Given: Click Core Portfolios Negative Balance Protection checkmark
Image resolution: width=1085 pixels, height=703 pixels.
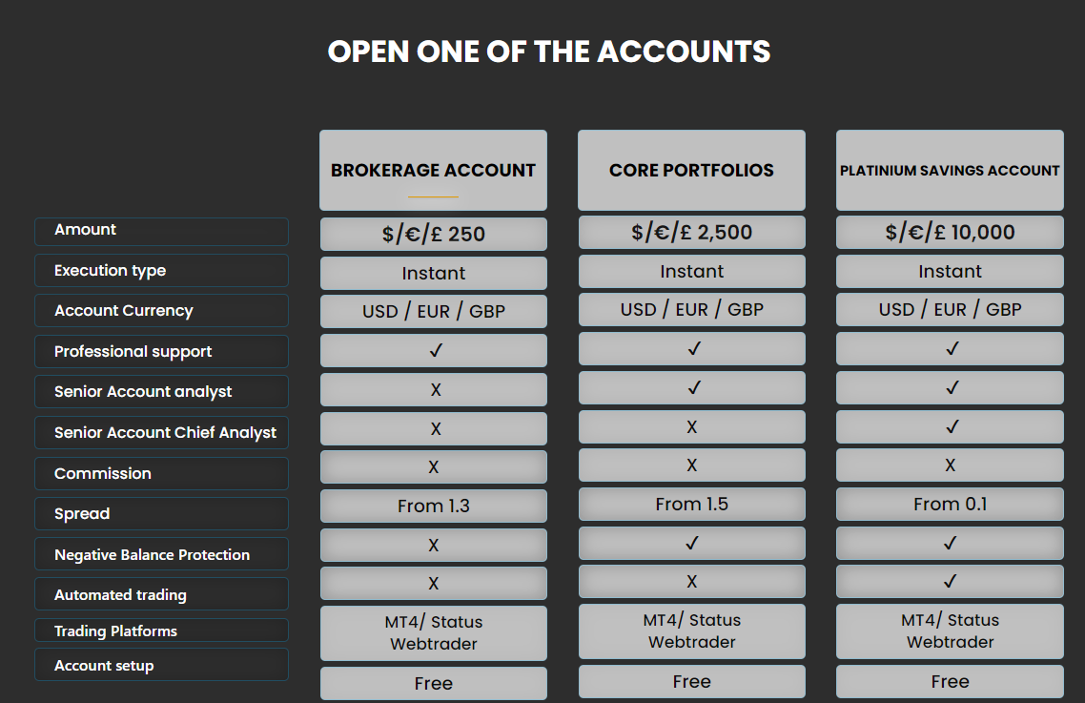Looking at the screenshot, I should pos(691,543).
